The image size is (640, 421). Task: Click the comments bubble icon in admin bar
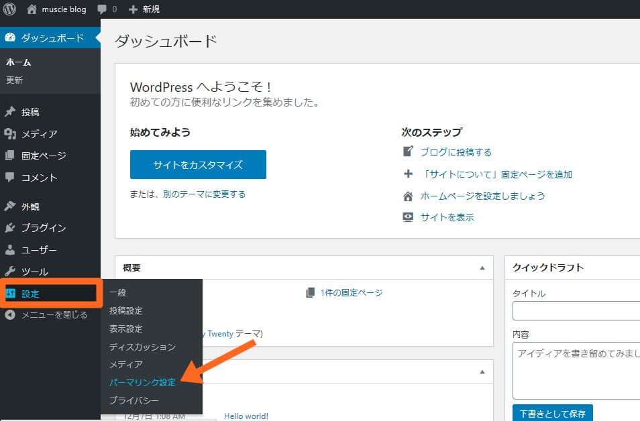[x=102, y=9]
